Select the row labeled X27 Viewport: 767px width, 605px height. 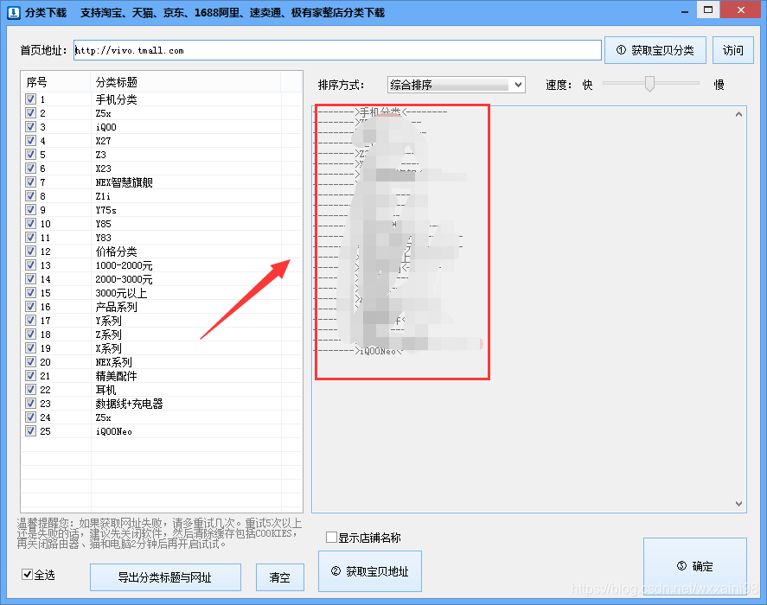click(x=162, y=141)
